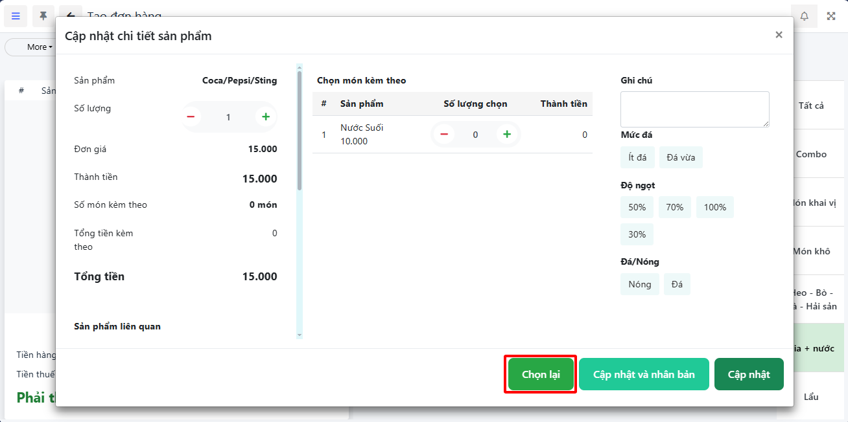Open the More dropdown
848x422 pixels.
coord(39,47)
